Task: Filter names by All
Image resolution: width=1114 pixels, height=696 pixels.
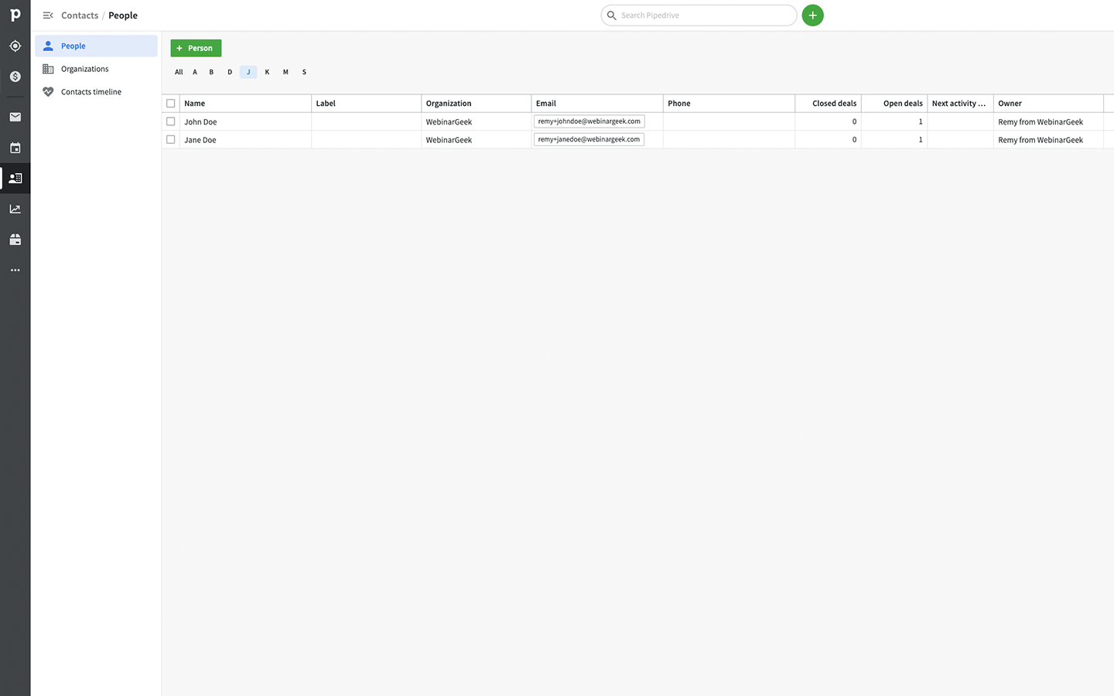Action: (179, 72)
